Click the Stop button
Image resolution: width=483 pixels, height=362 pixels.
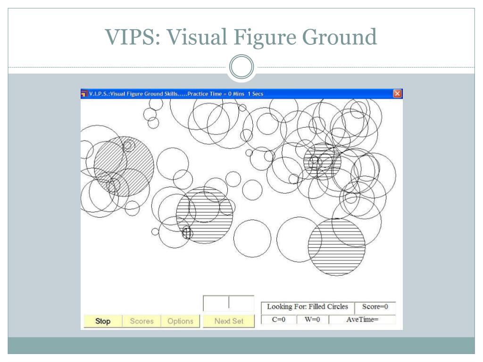(103, 321)
